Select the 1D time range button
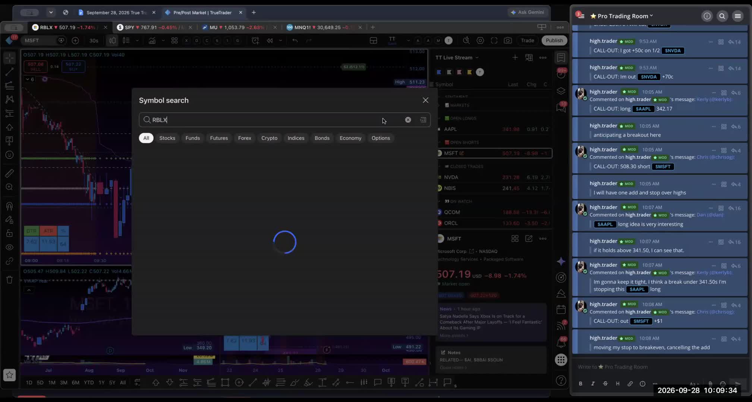 point(29,383)
